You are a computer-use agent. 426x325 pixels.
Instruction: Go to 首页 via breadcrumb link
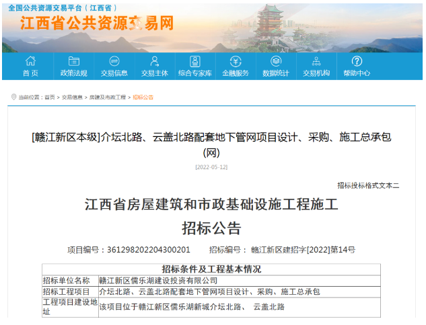(50, 97)
